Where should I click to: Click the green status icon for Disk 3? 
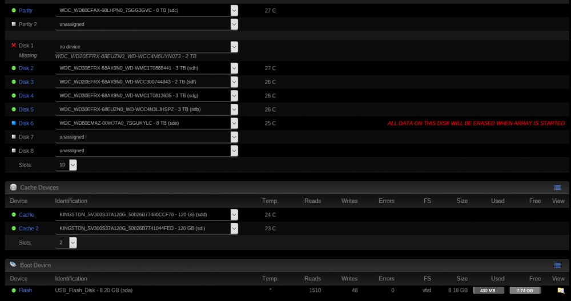14,82
